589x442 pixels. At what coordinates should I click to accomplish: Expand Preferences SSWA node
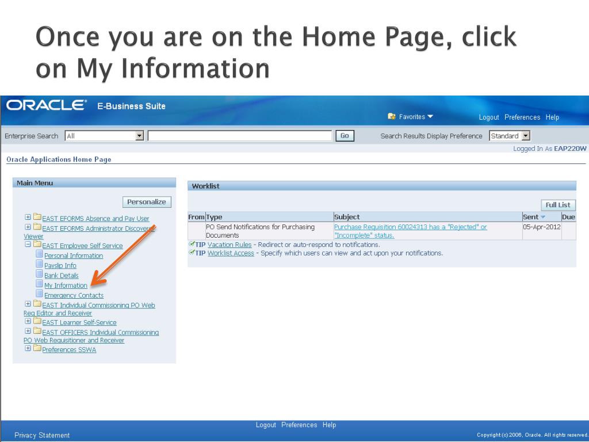[x=28, y=348]
